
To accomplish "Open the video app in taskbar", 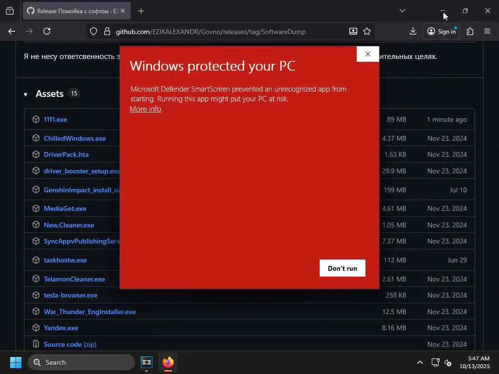I will tap(146, 362).
